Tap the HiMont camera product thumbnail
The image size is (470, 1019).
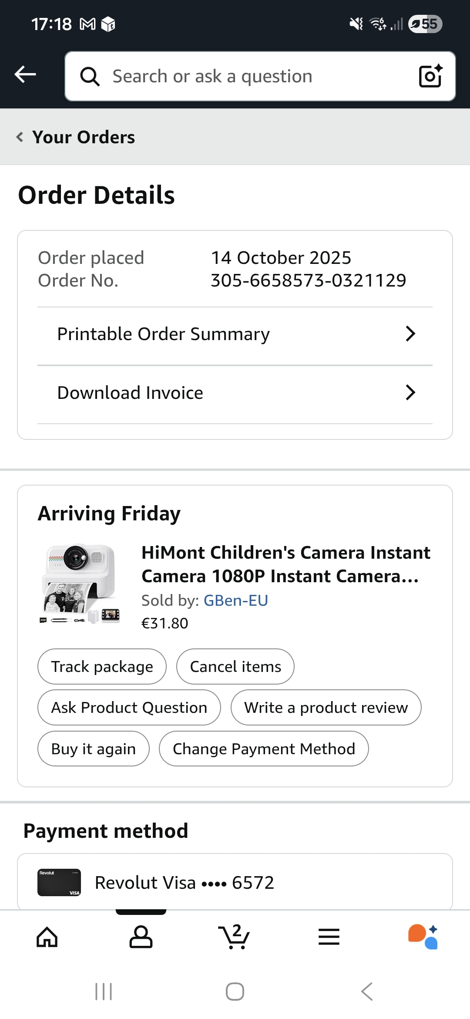tap(81, 584)
